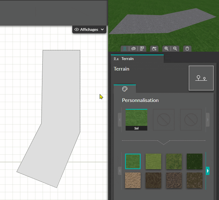Viewport: 219px width, 200px height.
Task: Select the 3D perspective view icon
Action: [x=133, y=48]
